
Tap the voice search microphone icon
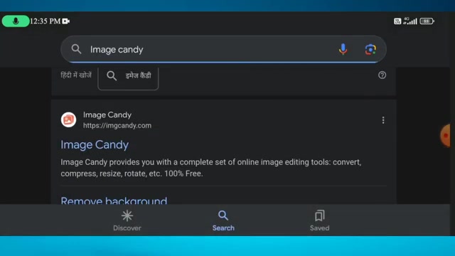pyautogui.click(x=343, y=49)
